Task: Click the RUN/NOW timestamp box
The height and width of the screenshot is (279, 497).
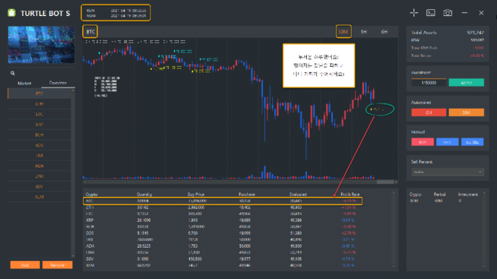Action: pos(116,13)
